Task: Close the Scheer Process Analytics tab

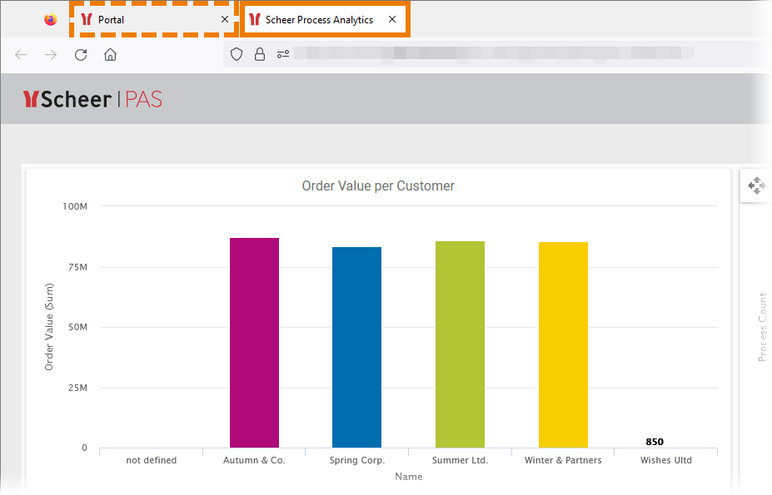Action: (392, 19)
